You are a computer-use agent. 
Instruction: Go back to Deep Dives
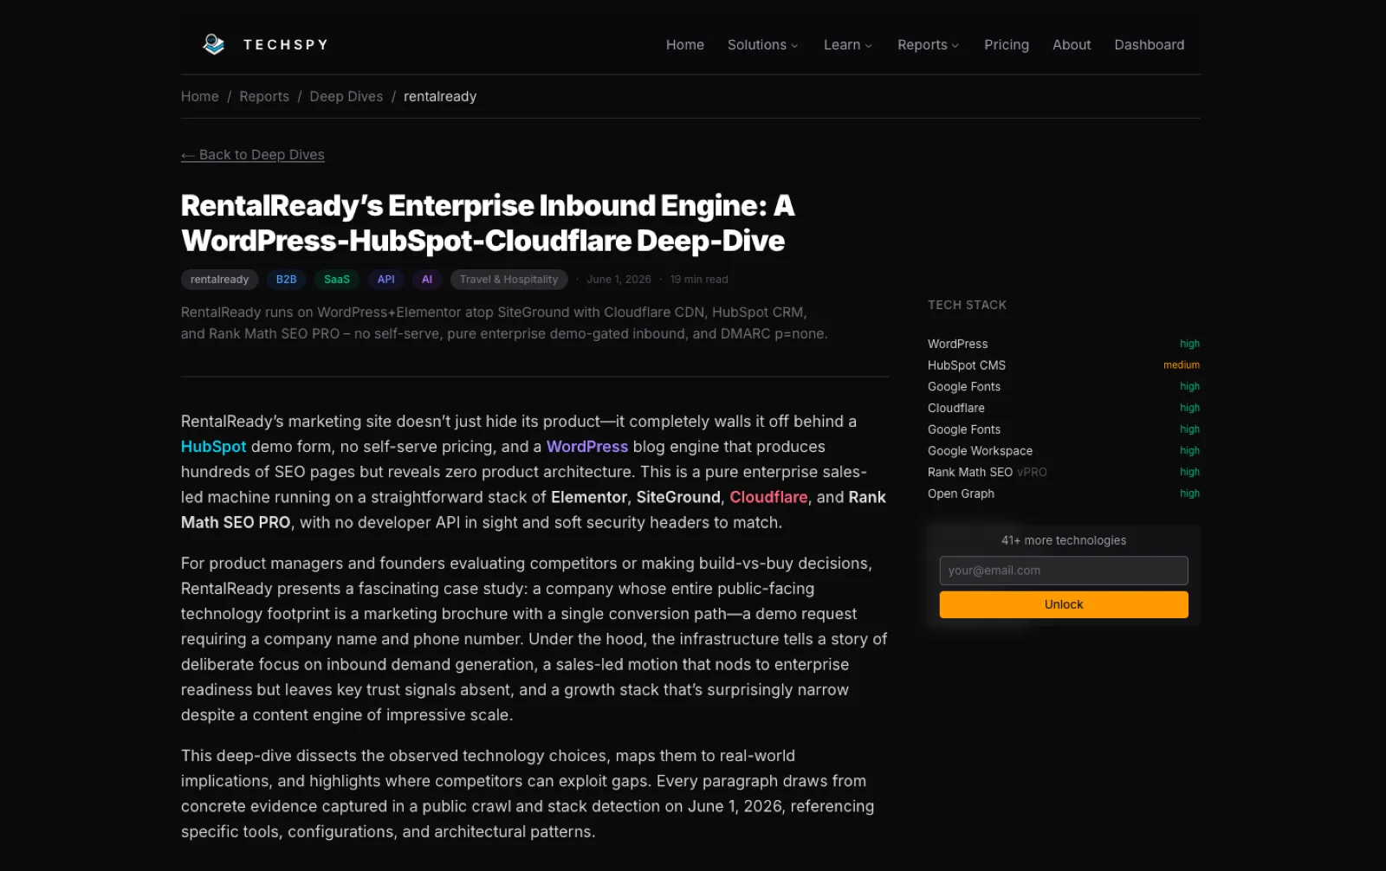coord(253,155)
